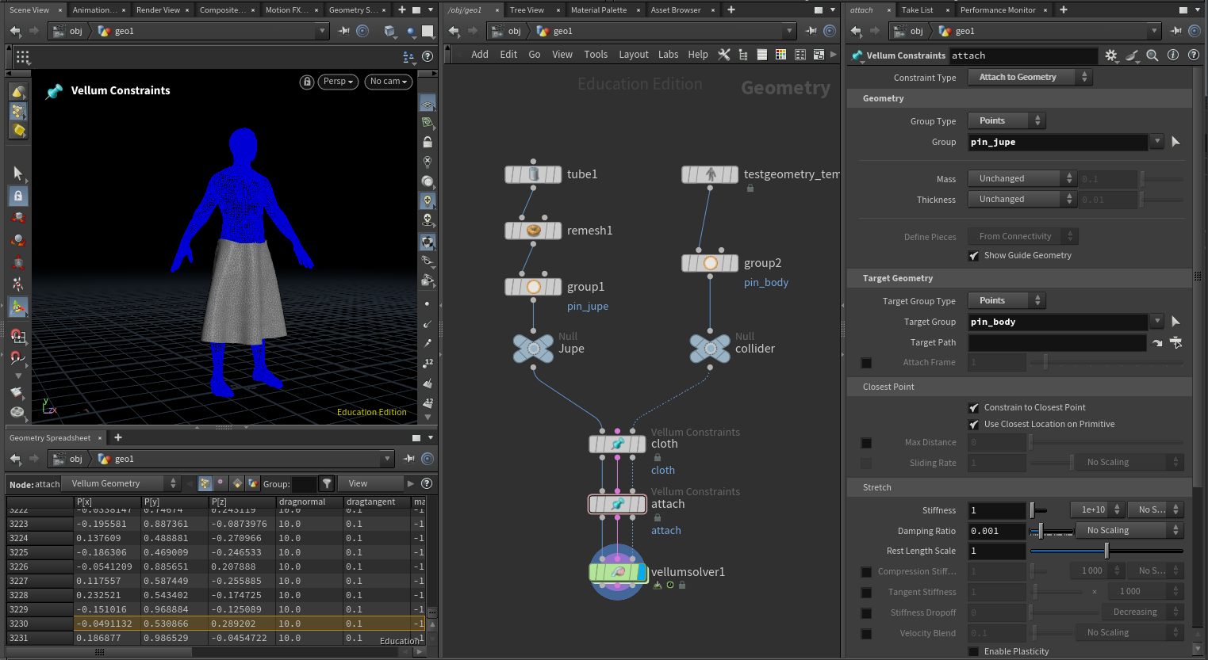The height and width of the screenshot is (660, 1208).
Task: Click the Target Group pin_body field
Action: coord(1057,322)
